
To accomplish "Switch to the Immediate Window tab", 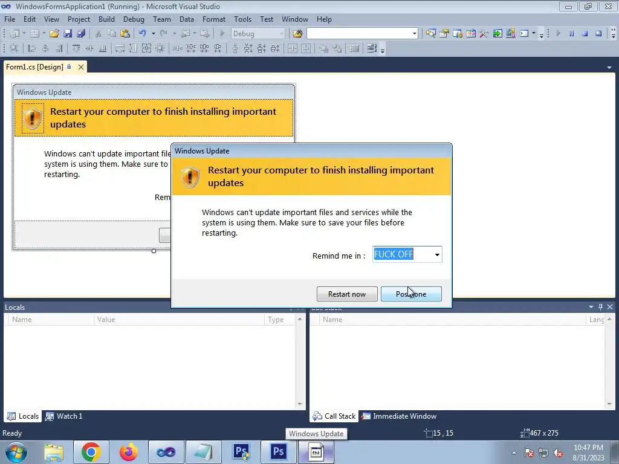I will click(x=399, y=416).
